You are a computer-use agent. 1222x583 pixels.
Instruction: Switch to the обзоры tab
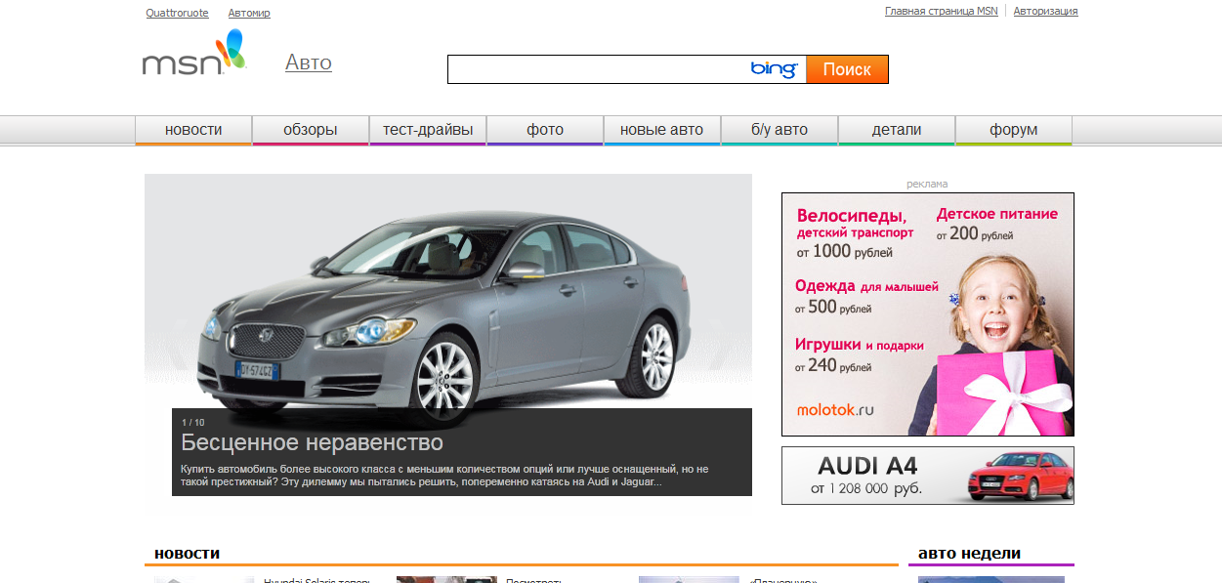click(311, 130)
